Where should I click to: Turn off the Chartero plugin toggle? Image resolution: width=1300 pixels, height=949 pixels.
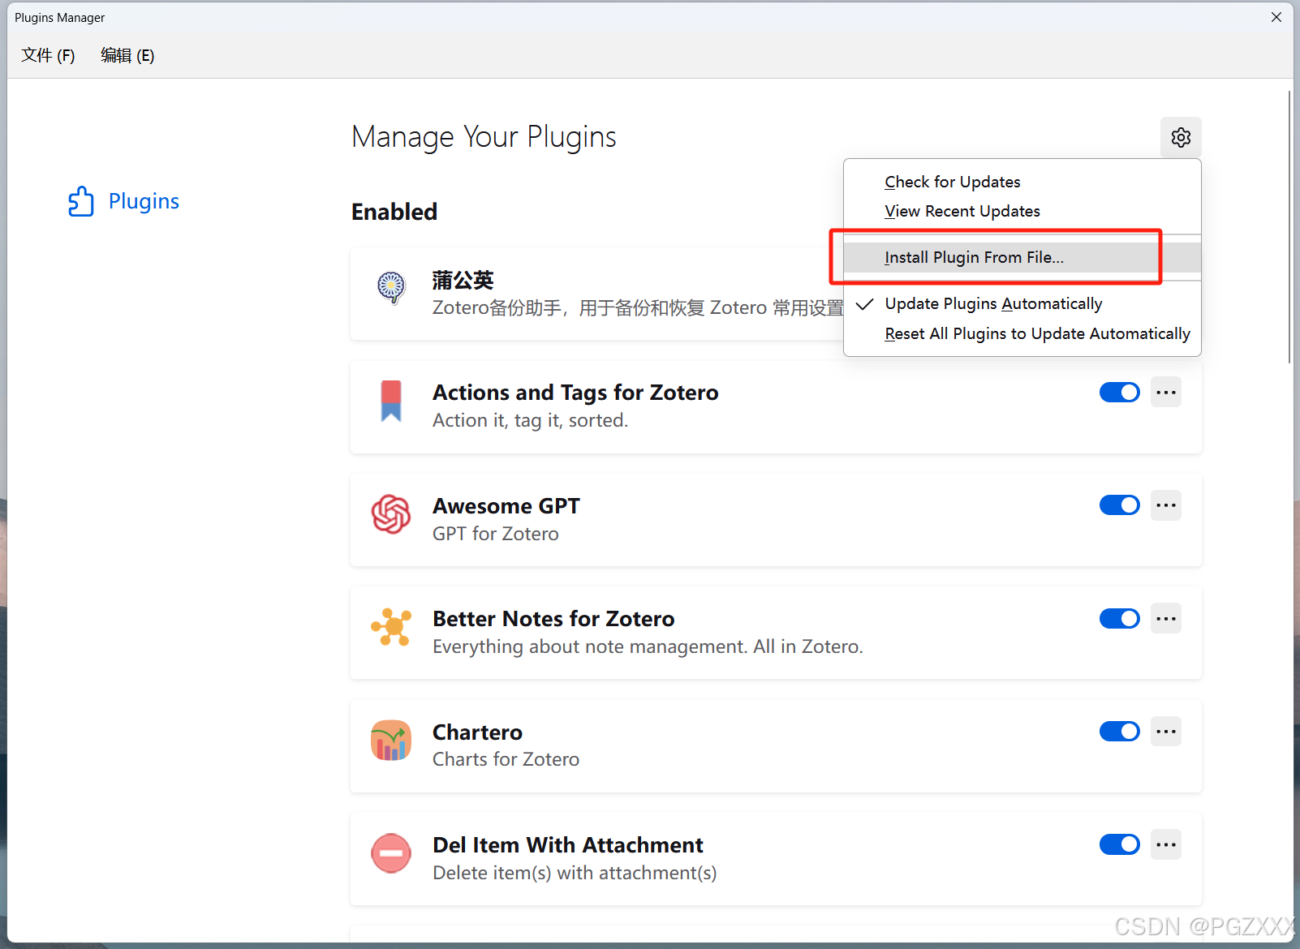1120,732
